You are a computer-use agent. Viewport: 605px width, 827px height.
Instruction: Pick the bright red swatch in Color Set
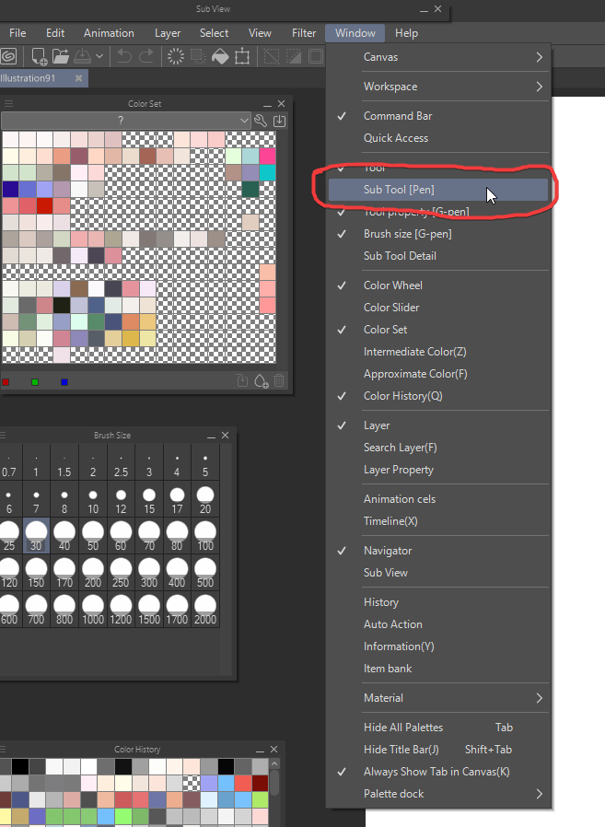tap(44, 205)
